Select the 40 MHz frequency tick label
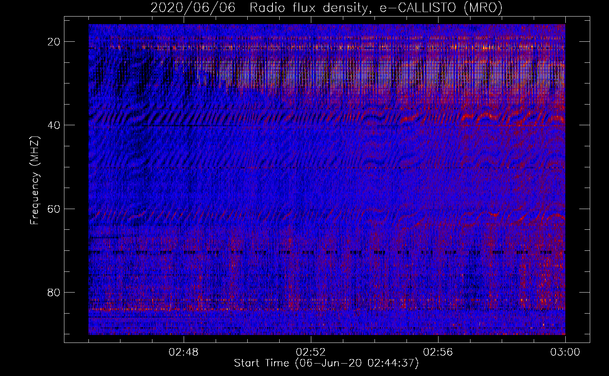The width and height of the screenshot is (609, 376). coord(54,125)
